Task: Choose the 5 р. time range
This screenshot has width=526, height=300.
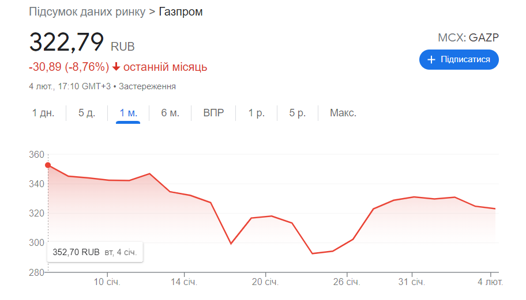Action: pyautogui.click(x=298, y=113)
